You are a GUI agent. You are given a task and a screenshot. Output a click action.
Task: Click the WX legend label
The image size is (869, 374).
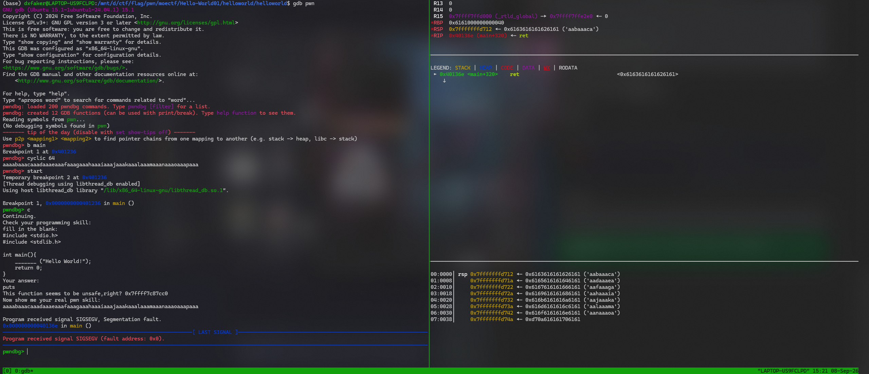547,68
